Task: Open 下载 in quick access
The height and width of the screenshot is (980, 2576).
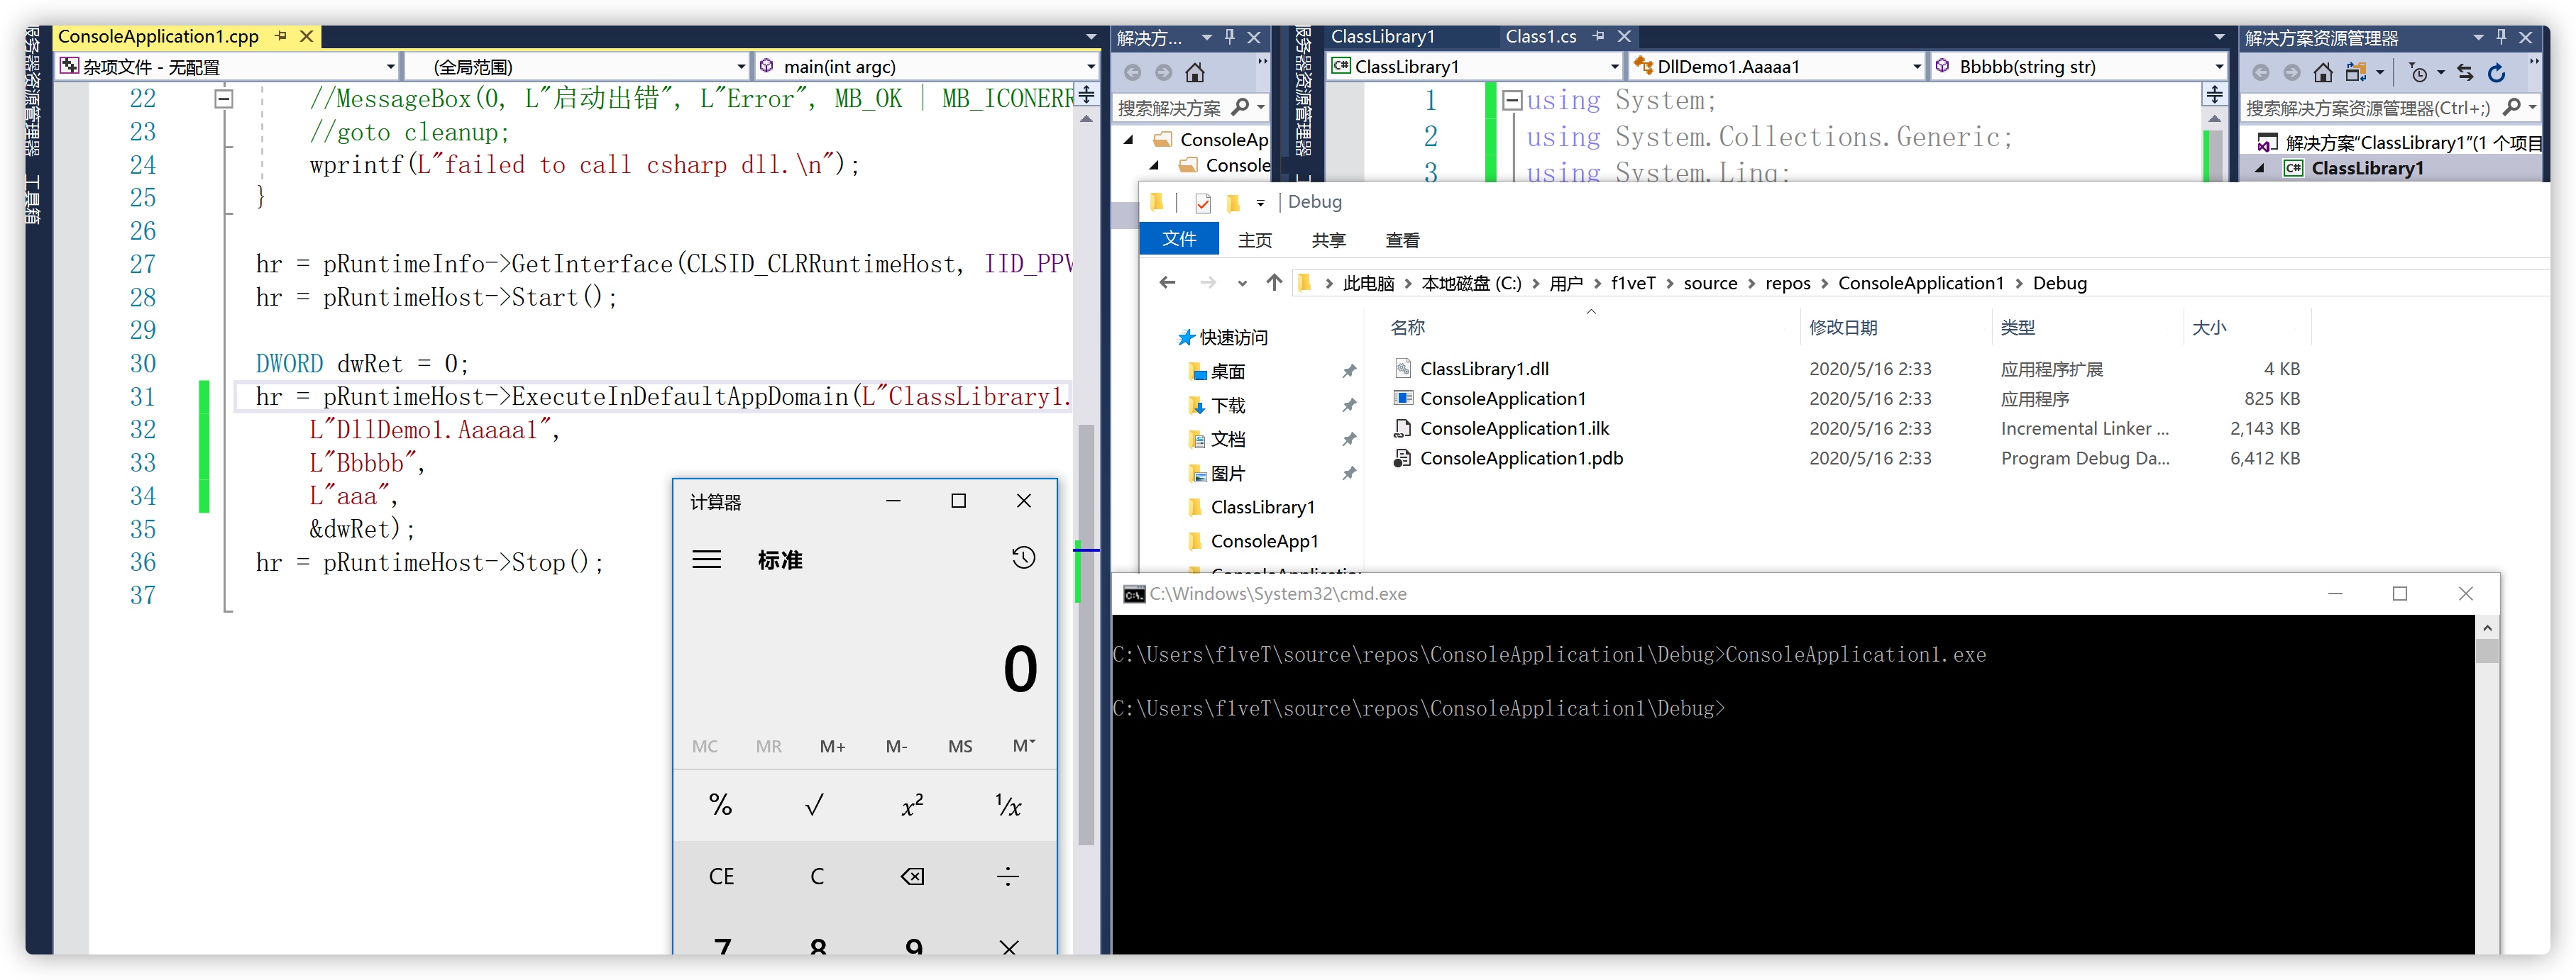Action: [1227, 405]
